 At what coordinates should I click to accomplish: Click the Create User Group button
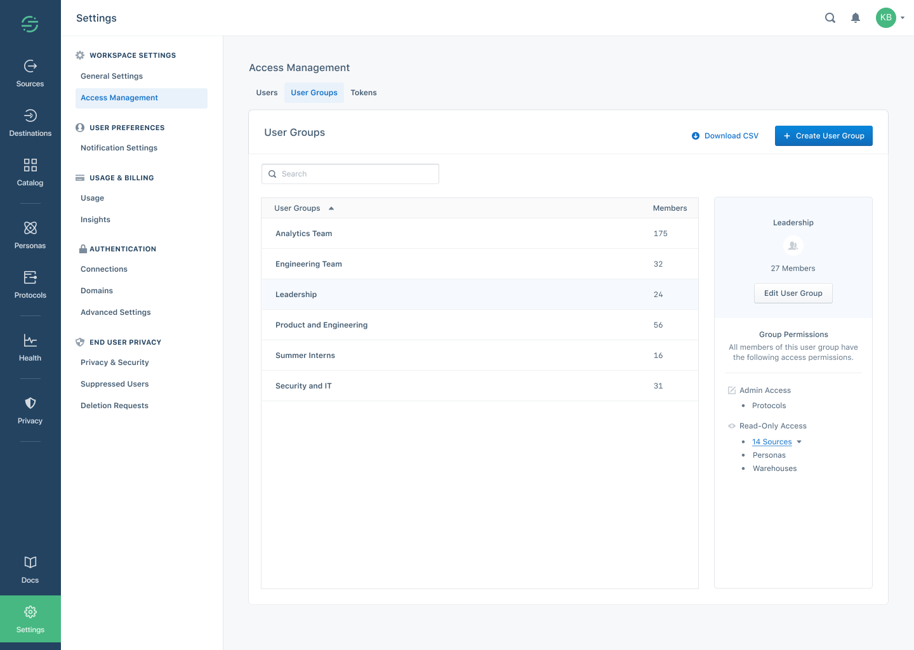click(x=823, y=135)
